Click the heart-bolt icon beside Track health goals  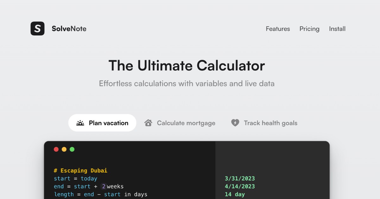click(235, 123)
